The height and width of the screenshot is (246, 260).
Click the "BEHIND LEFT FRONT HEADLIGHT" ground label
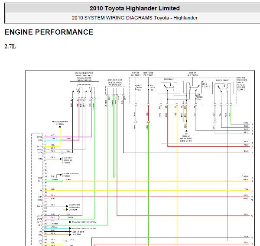(x=186, y=139)
